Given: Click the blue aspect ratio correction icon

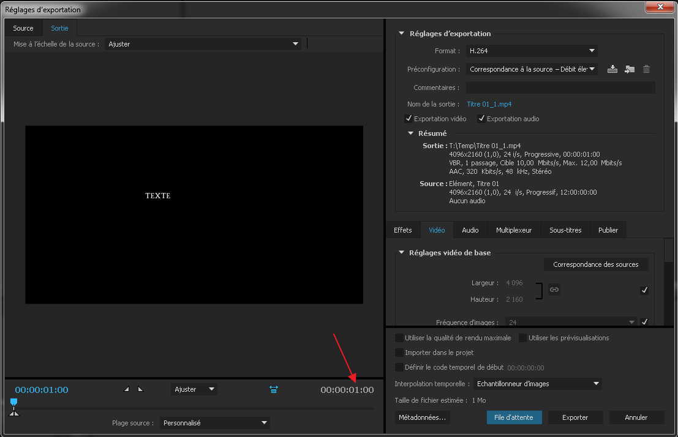Looking at the screenshot, I should (x=274, y=389).
